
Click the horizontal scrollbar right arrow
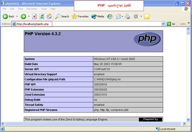(184, 124)
